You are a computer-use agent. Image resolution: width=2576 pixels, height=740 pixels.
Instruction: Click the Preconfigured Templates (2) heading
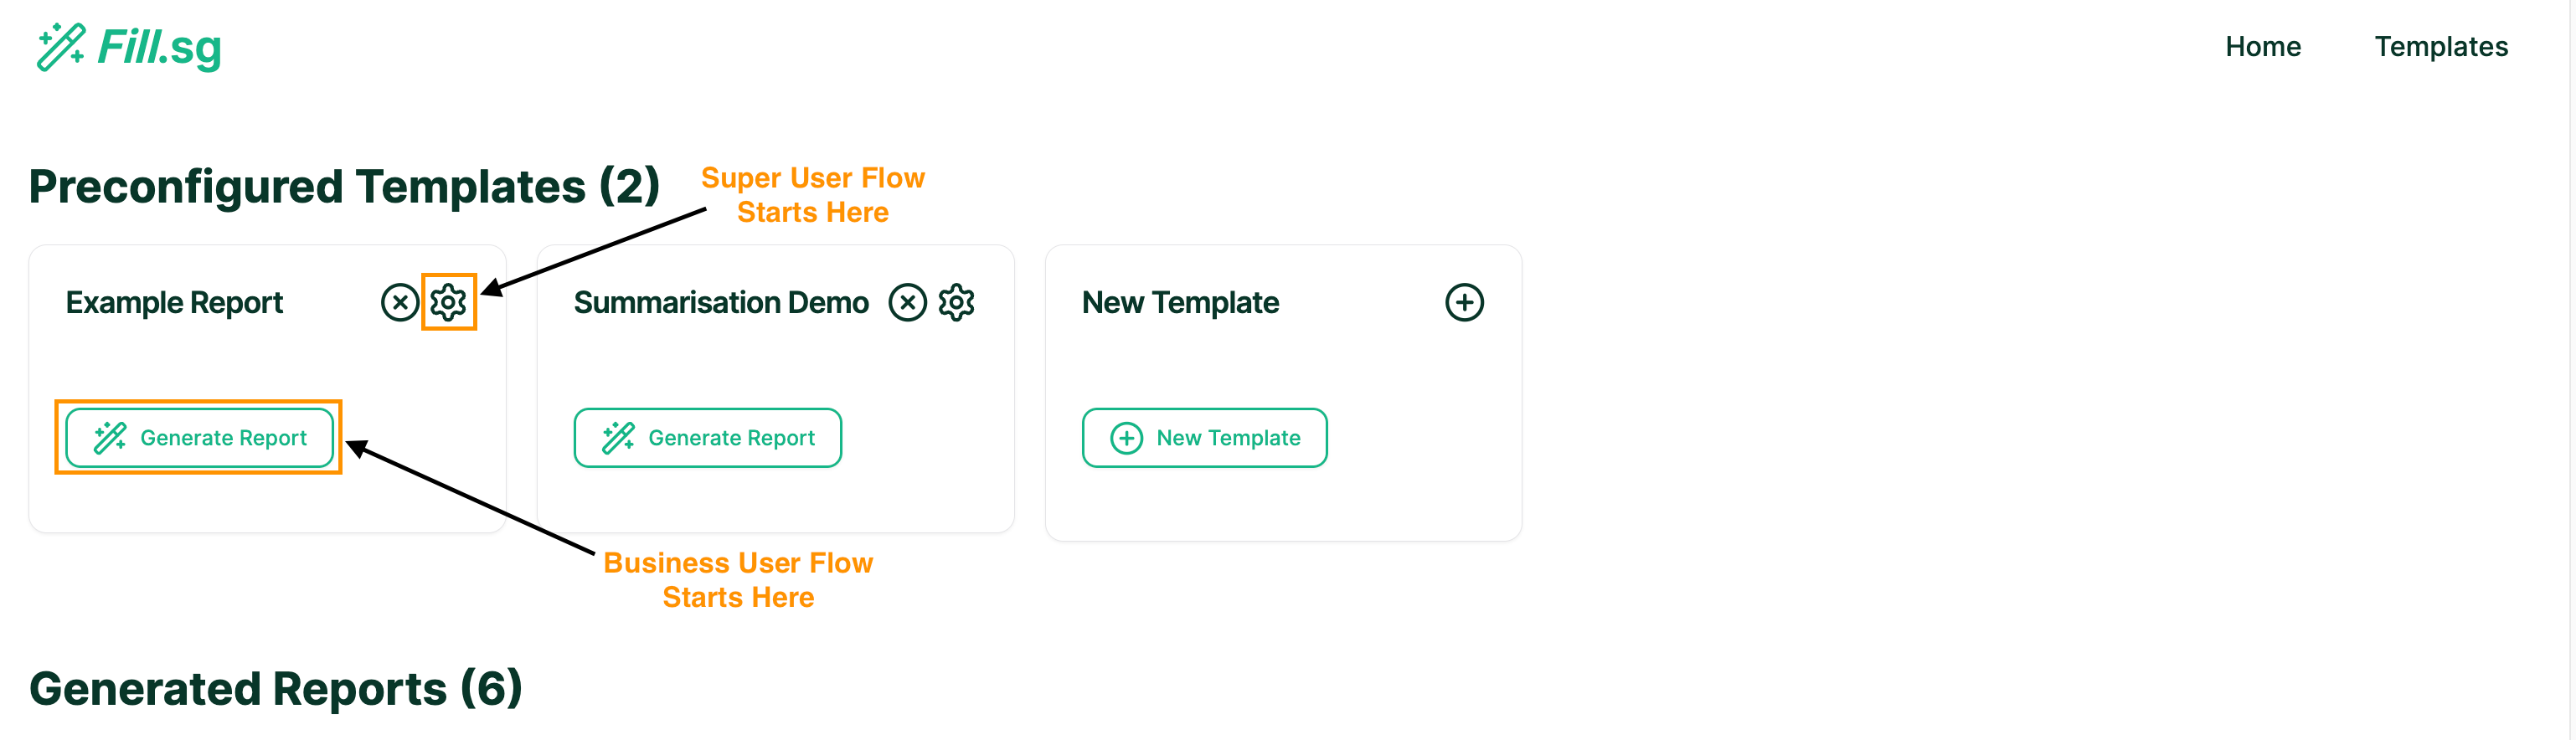344,186
